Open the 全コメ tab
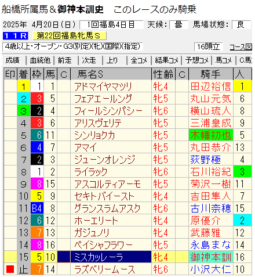The height and width of the screenshot is (277, 255). click(x=139, y=60)
